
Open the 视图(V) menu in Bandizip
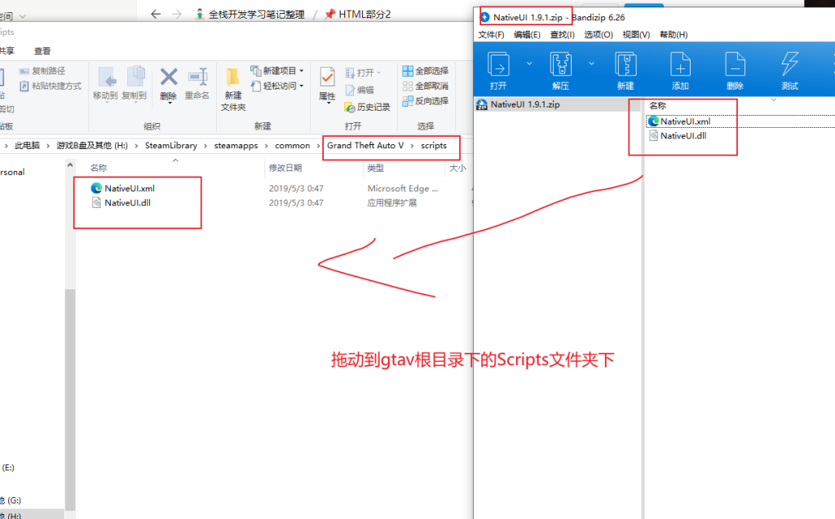tap(636, 34)
